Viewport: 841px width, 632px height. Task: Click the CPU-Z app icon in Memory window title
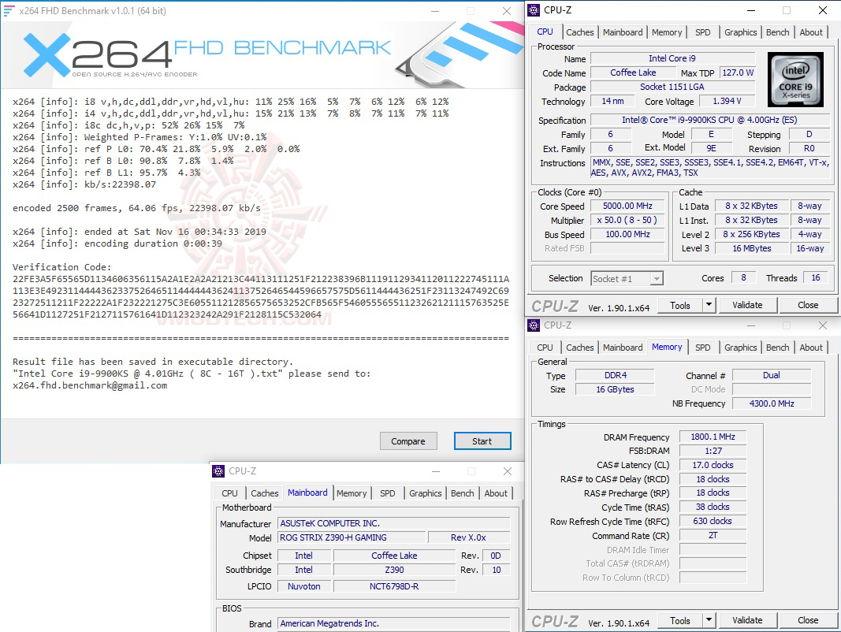pos(534,325)
